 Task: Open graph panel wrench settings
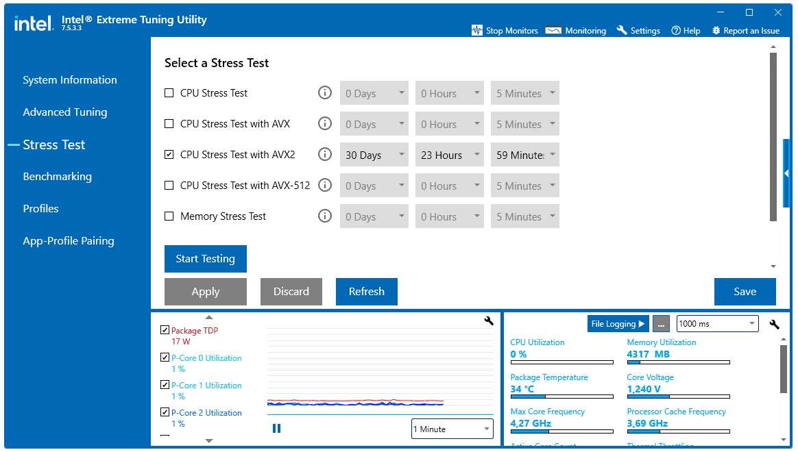click(x=489, y=321)
